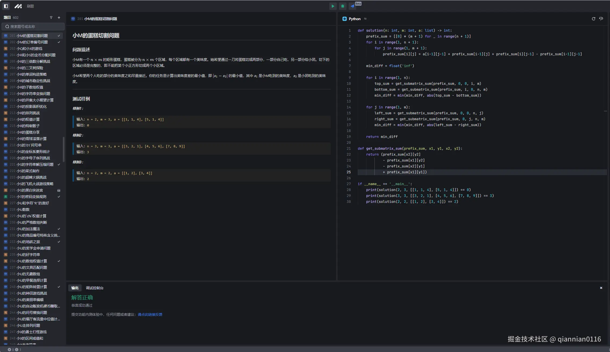Click the green bug Debug icon
610x352 pixels.
coord(342,6)
